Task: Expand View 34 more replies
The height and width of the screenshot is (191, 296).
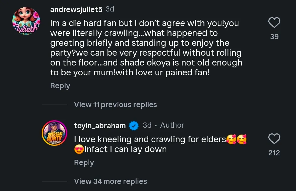Action: coord(110,181)
